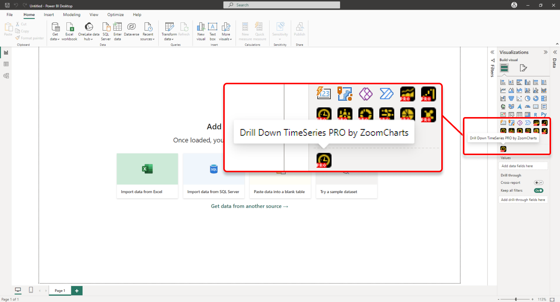Click zoom out minus button
The height and width of the screenshot is (302, 560).
click(499, 299)
